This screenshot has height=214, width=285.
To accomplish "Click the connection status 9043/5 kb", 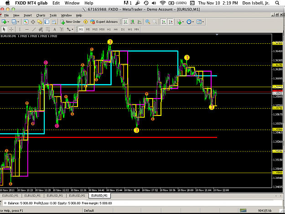I will pyautogui.click(x=264, y=210).
